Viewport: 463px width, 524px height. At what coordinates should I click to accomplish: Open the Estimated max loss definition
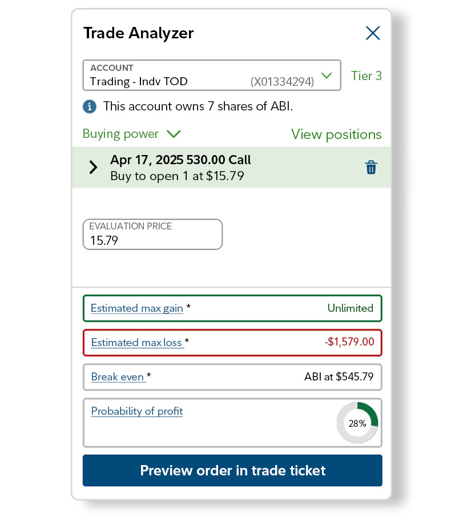(x=137, y=343)
